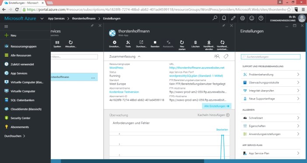Open SQL-Datenbanken in sidebar

tap(25, 100)
